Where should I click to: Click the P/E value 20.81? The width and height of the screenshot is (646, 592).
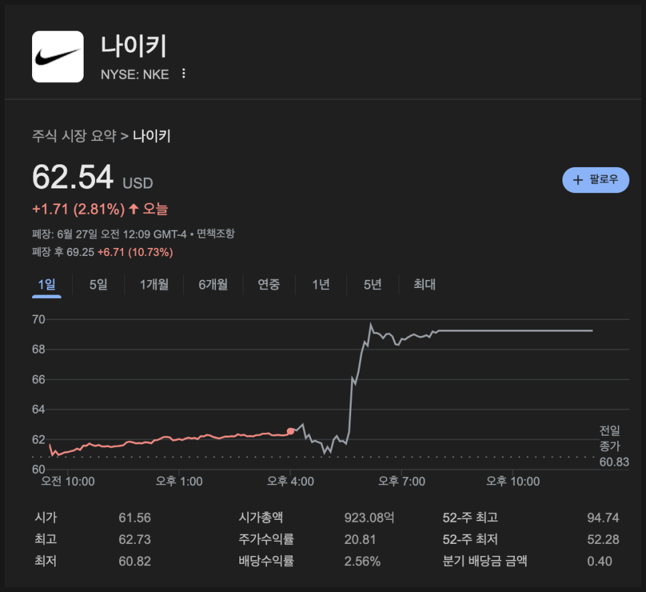(x=360, y=540)
